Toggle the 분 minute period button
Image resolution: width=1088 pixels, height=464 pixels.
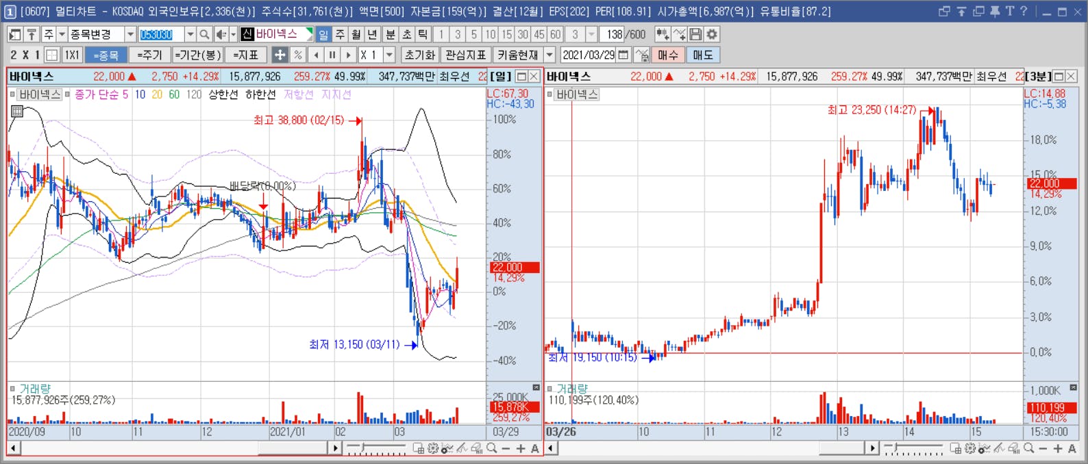[x=390, y=34]
